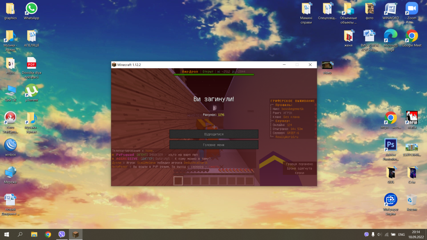Open Цей ПК (This PC) icon
Screen dimensions: 427x240
click(x=10, y=93)
